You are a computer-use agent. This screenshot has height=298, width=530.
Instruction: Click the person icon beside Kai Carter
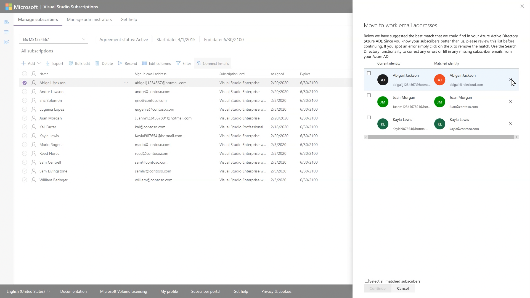click(34, 127)
